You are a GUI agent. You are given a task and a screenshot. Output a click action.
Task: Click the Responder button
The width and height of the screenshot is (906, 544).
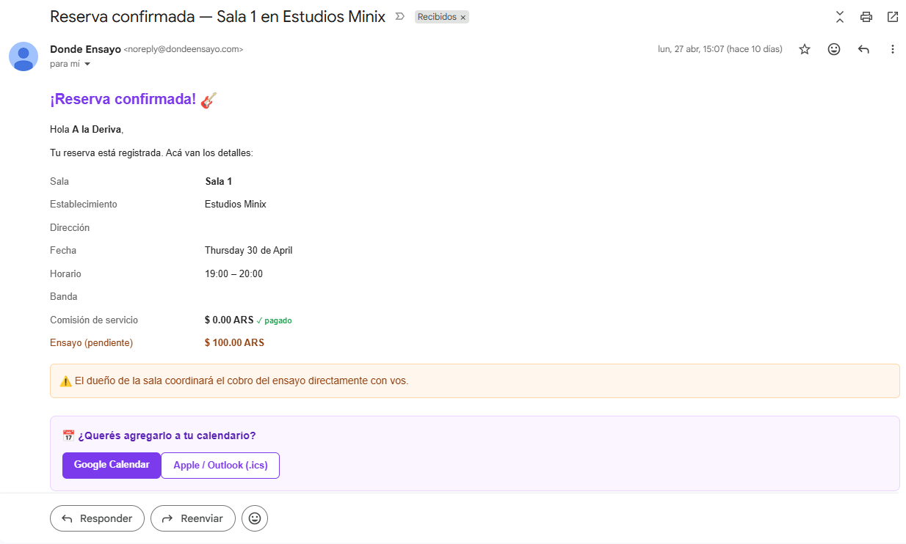coord(96,518)
